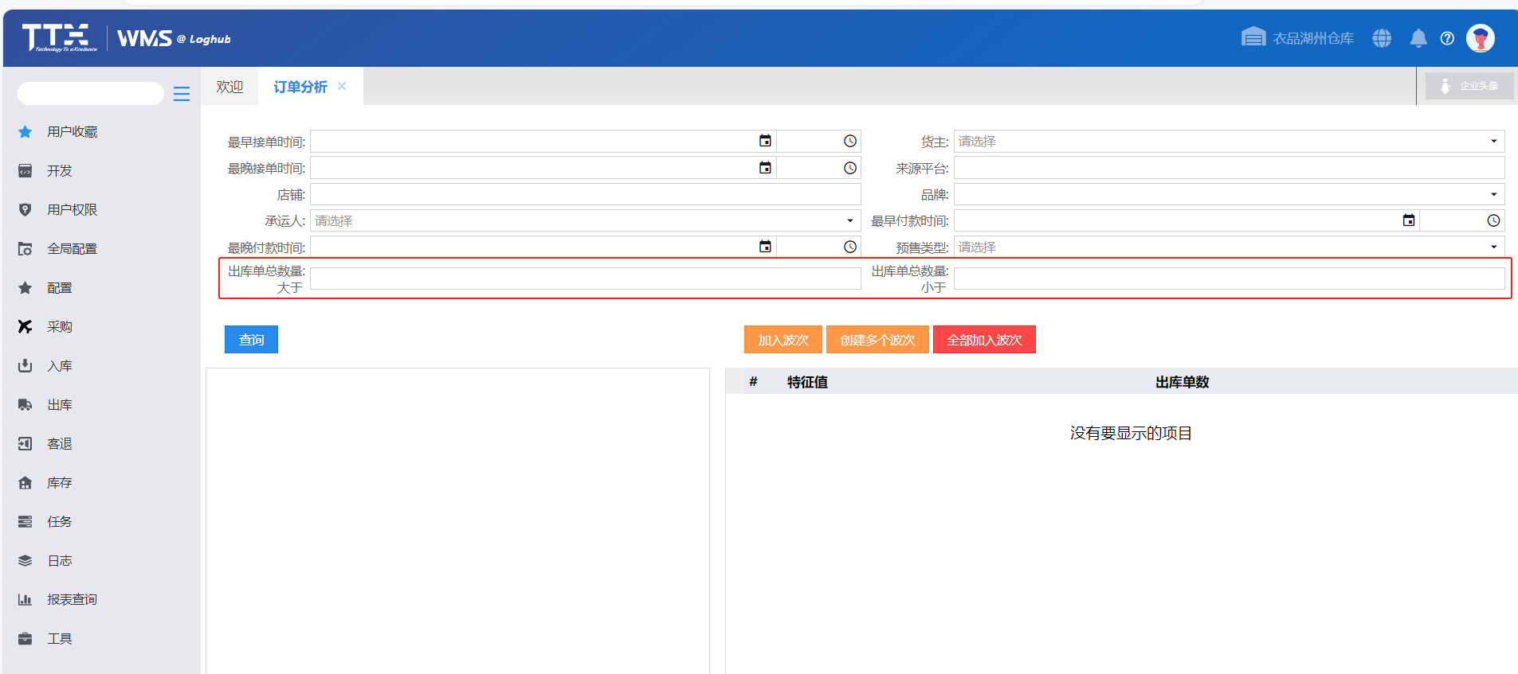This screenshot has height=674, width=1518.
Task: Click the notification bell icon
Action: point(1418,38)
